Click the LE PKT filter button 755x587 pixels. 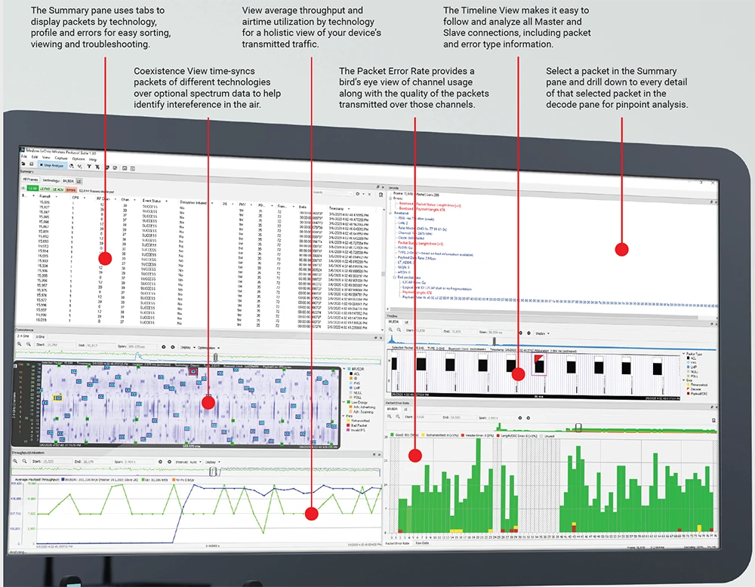[45, 189]
